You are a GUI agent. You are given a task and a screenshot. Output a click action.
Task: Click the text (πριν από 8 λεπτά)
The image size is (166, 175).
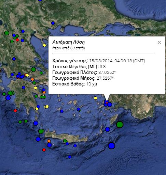[69, 48]
